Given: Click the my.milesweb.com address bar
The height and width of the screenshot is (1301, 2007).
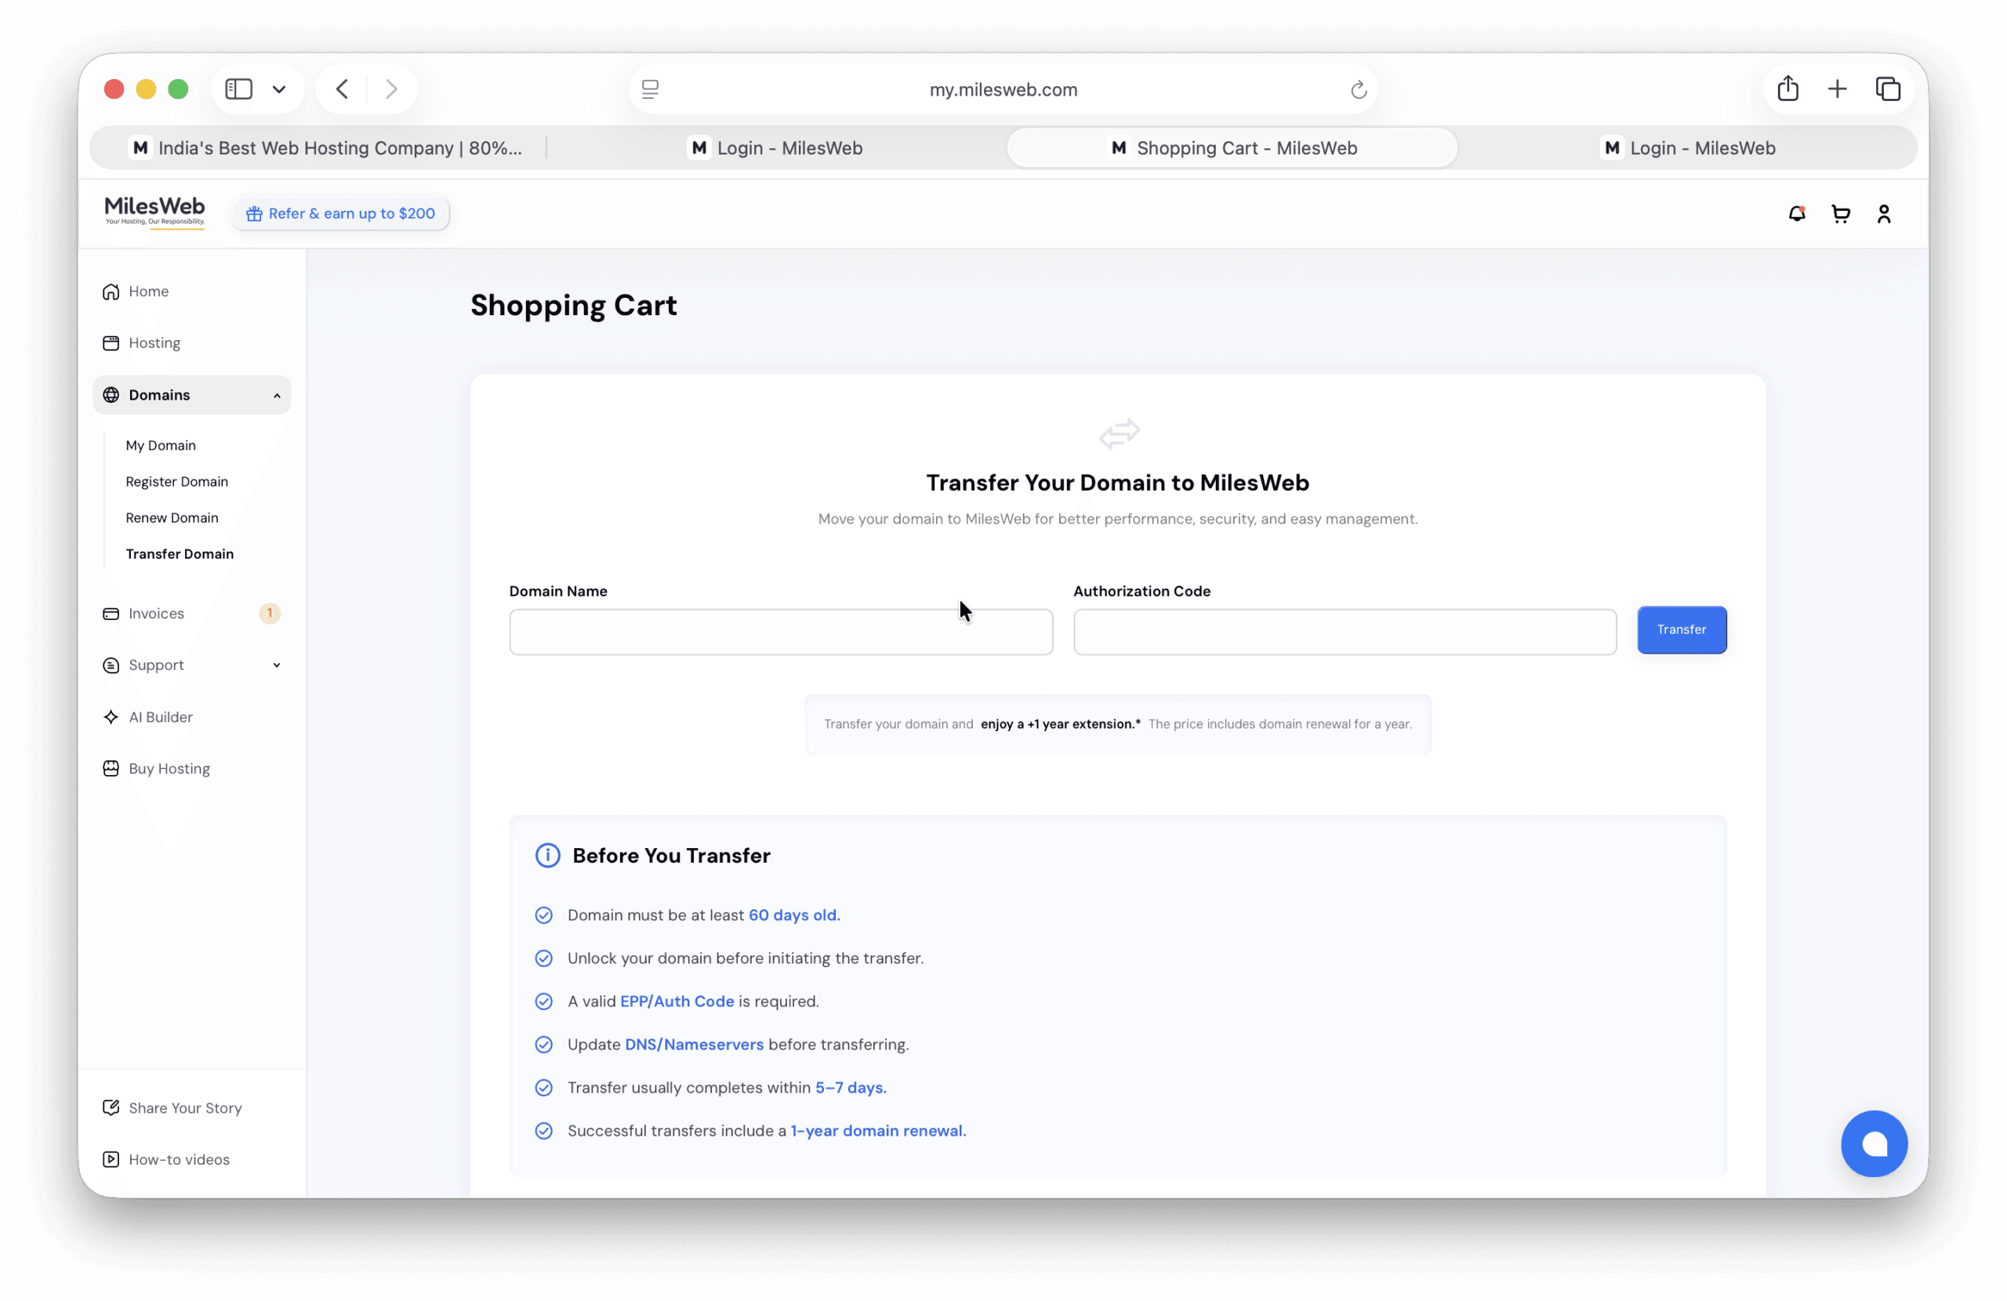Looking at the screenshot, I should (x=1003, y=89).
